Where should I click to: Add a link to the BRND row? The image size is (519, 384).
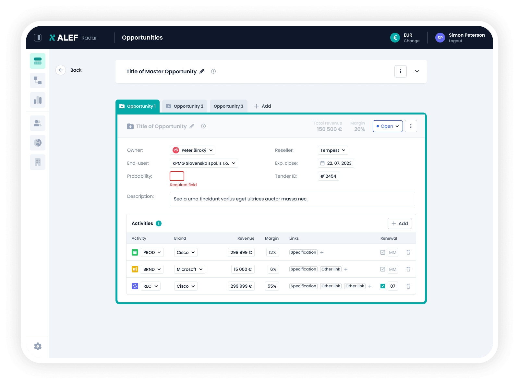point(346,269)
